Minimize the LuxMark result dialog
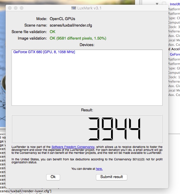Viewport: 180px width, 194px height. click(x=16, y=8)
